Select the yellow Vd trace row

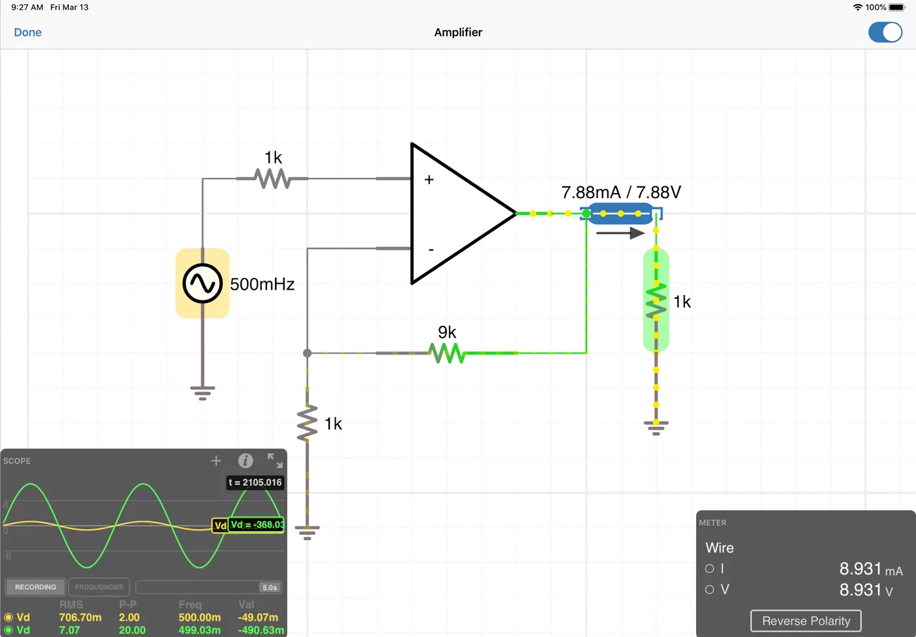pyautogui.click(x=143, y=617)
